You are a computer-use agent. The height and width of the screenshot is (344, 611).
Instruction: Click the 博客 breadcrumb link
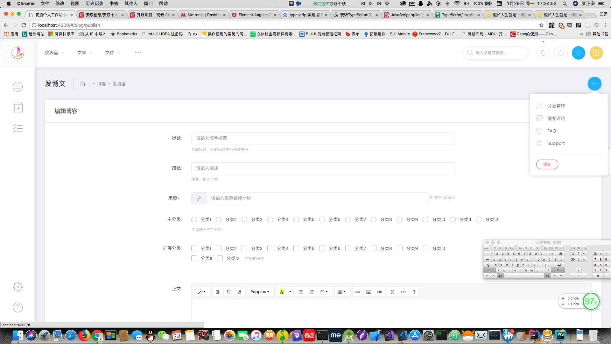102,84
